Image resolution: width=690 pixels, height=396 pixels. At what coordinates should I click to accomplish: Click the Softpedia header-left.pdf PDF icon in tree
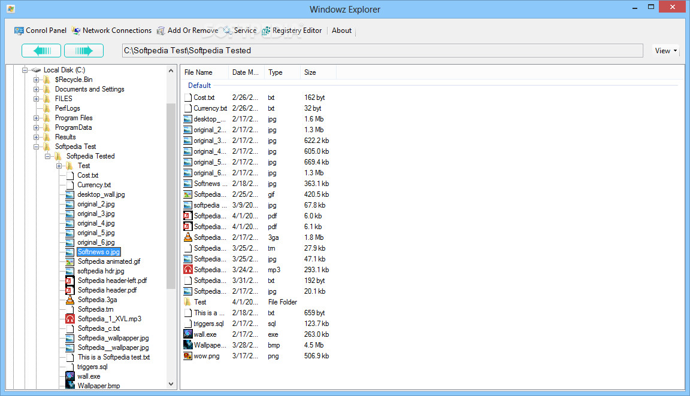point(70,281)
